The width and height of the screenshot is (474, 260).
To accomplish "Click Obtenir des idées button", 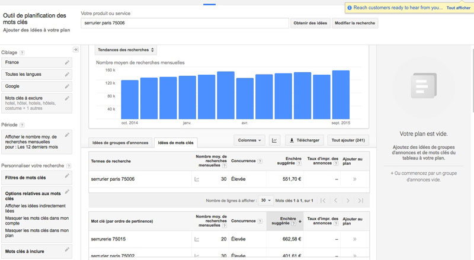I will (x=310, y=23).
